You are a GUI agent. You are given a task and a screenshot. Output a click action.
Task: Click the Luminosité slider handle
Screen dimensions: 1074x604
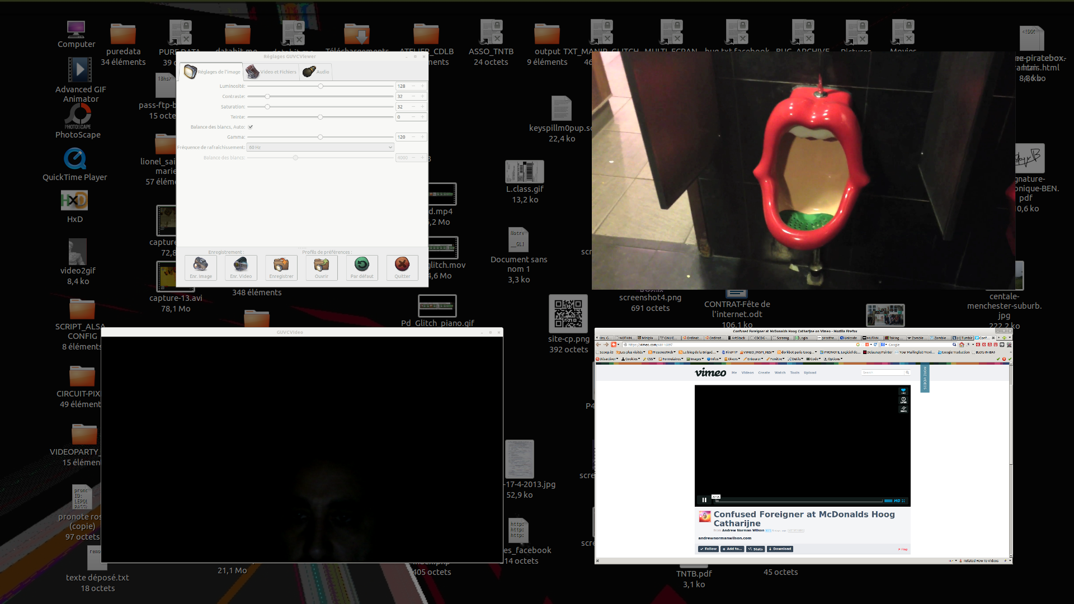point(321,86)
